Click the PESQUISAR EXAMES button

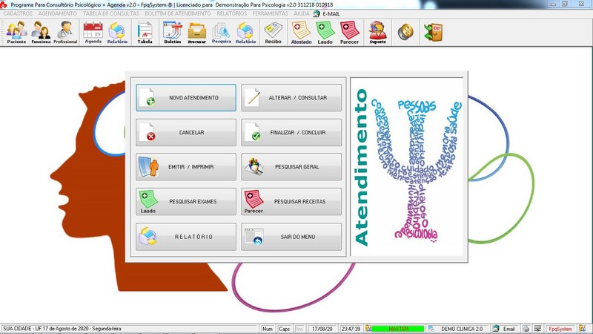click(x=186, y=201)
